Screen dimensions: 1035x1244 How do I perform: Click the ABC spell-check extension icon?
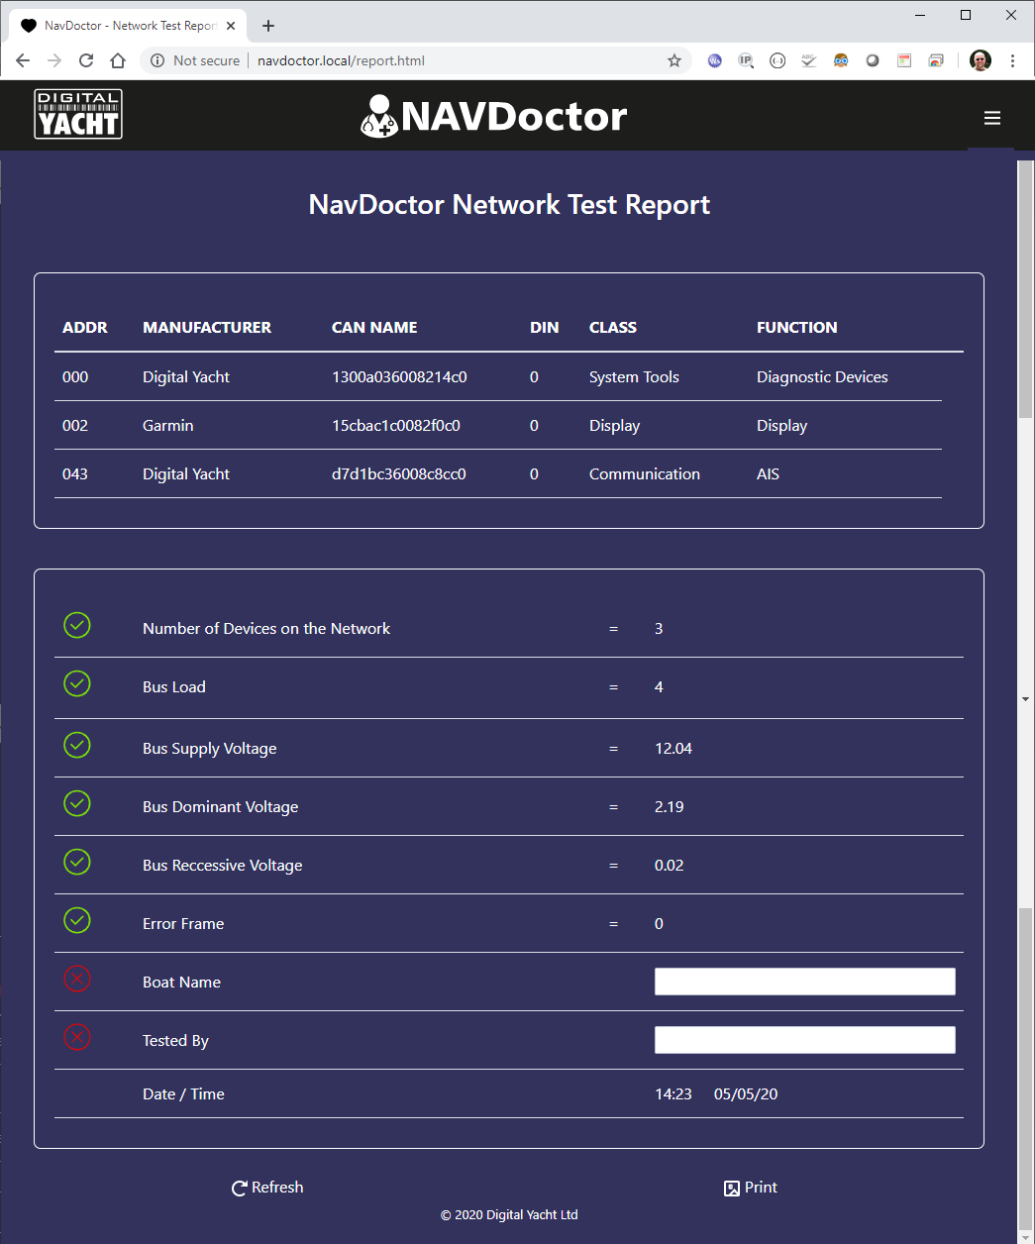point(809,60)
